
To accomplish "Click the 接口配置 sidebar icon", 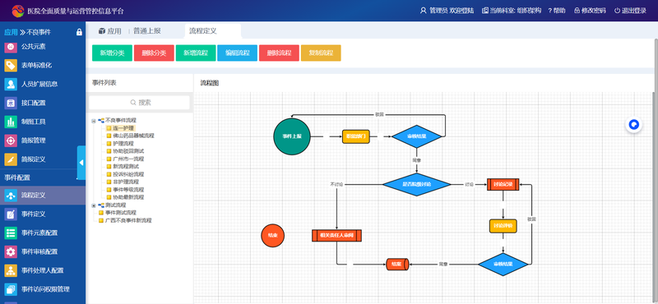I will 11,103.
